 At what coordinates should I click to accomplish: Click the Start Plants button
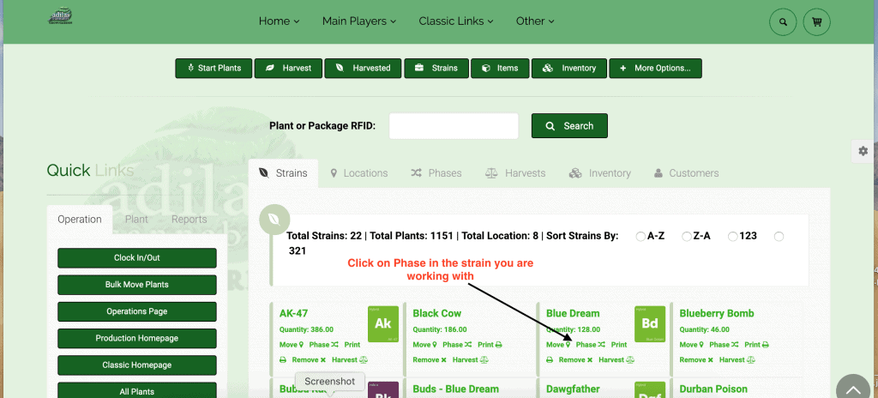point(213,69)
